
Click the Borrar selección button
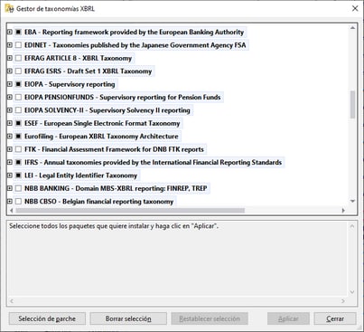(128, 318)
